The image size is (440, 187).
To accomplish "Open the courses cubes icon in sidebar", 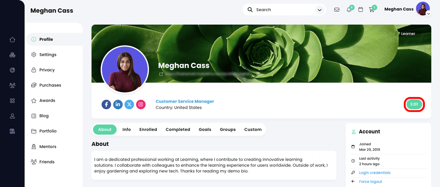I will tap(12, 55).
